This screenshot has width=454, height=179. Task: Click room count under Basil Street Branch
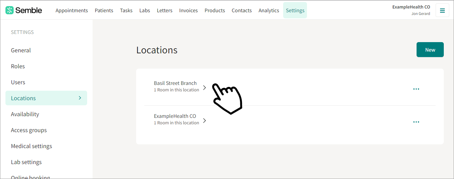point(176,90)
